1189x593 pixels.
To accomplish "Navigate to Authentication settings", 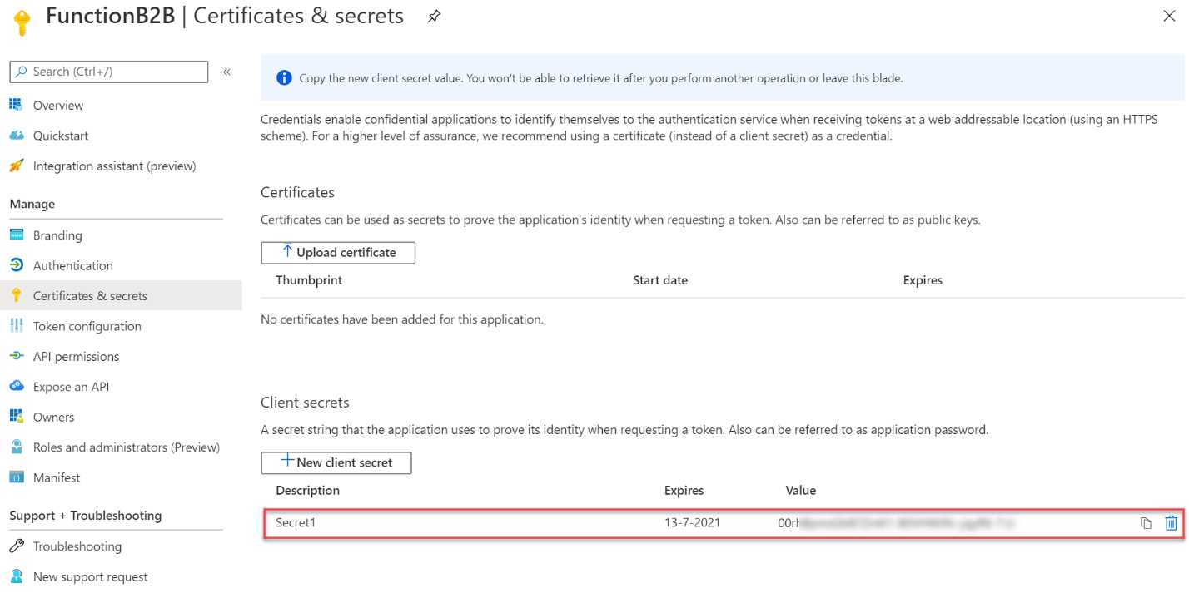I will tap(72, 265).
